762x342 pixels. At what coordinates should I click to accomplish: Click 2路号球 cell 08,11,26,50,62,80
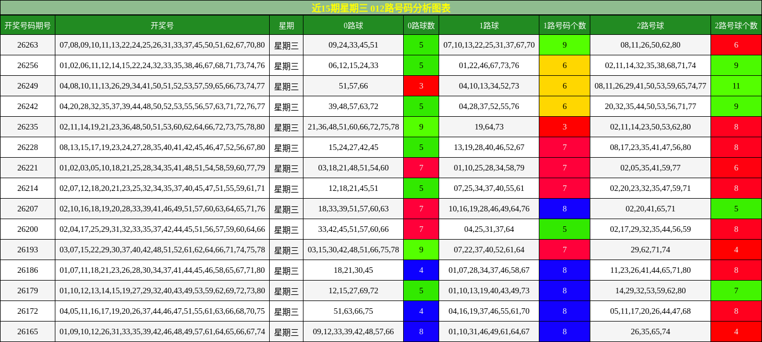(650, 45)
